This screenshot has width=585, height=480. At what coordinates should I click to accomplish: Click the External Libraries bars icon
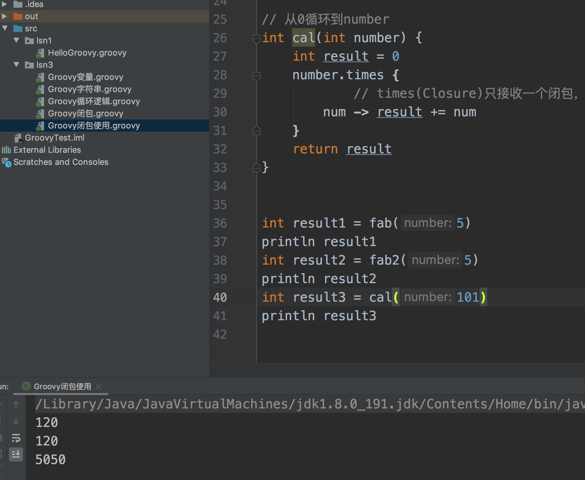6,150
